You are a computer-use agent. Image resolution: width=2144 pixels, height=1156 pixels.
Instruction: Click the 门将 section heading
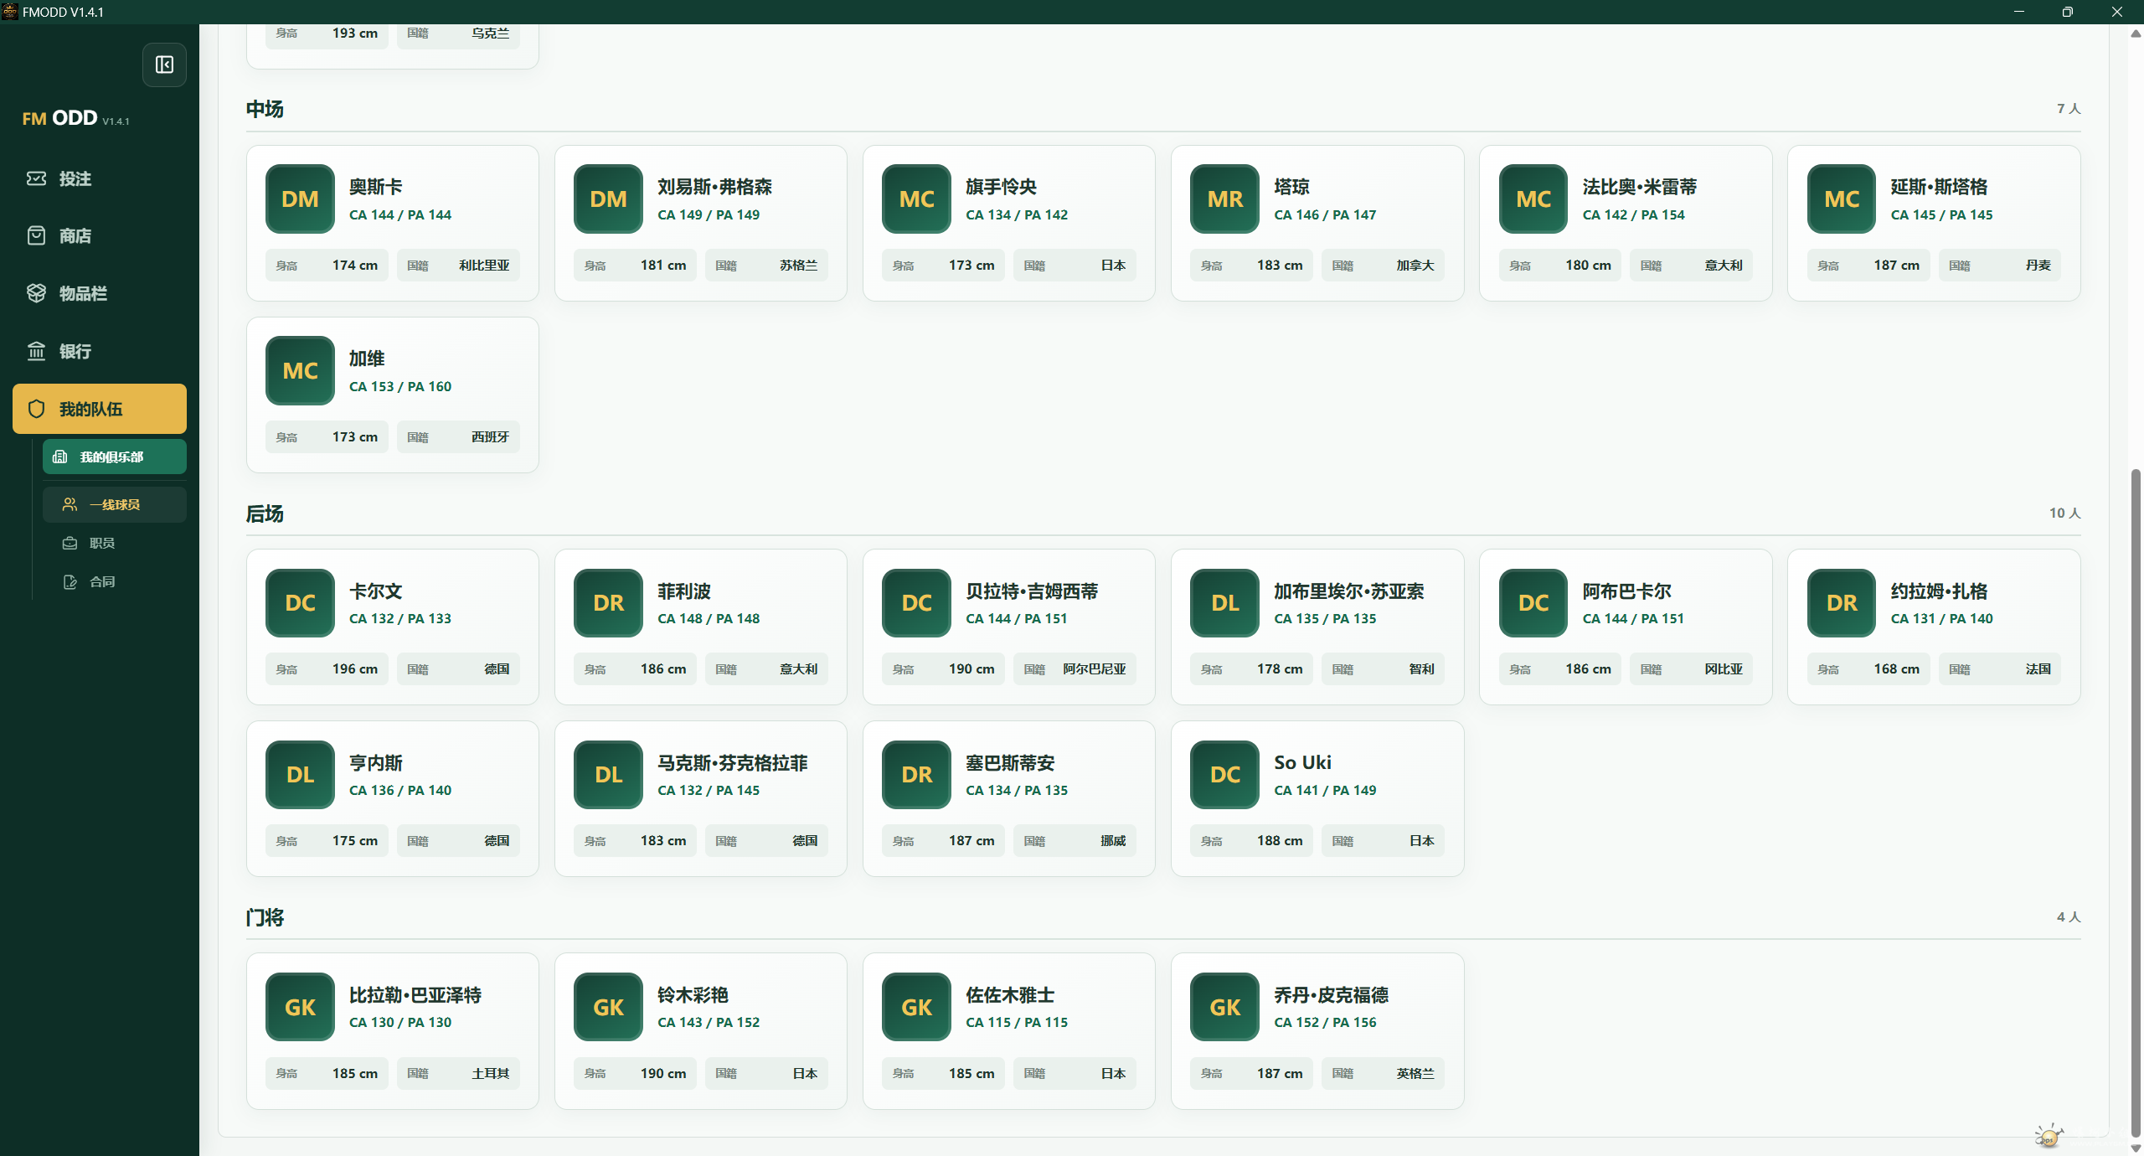pos(265,917)
